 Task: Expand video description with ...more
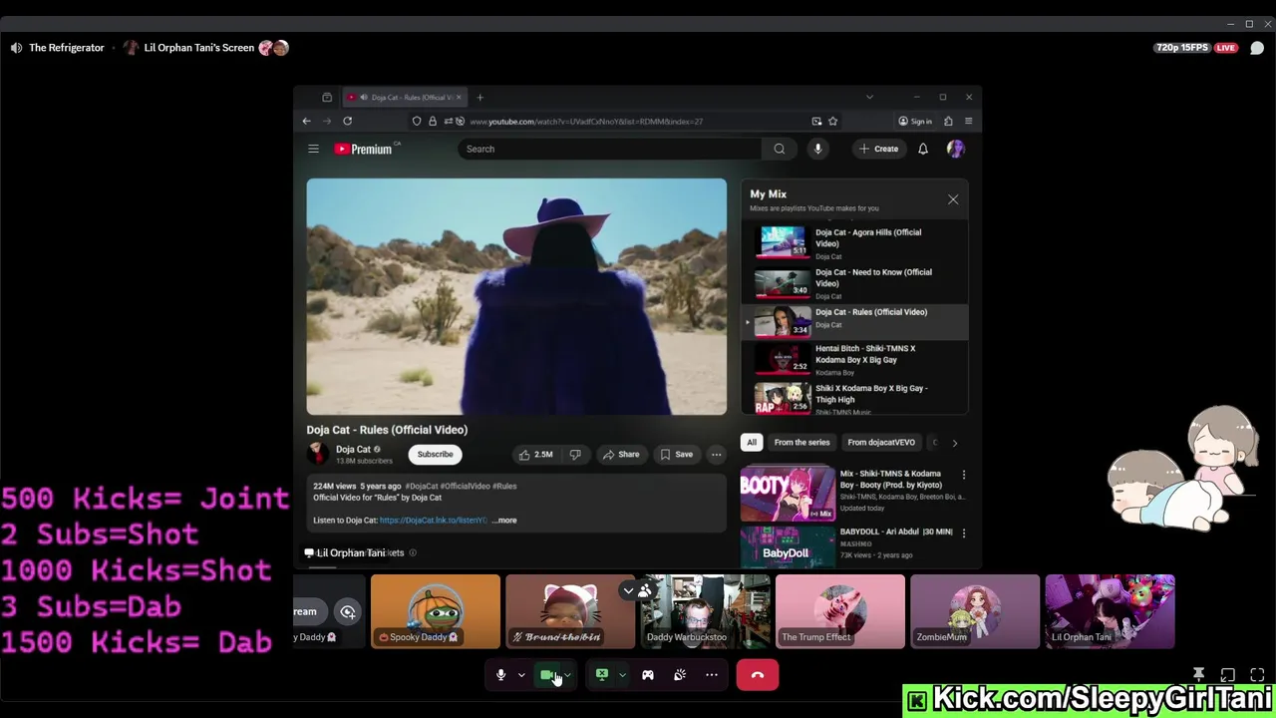[x=505, y=521]
